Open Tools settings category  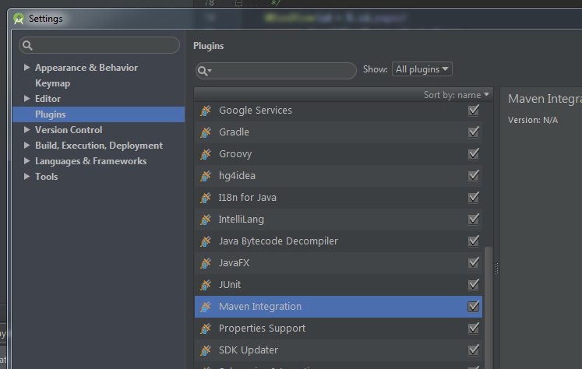pyautogui.click(x=47, y=177)
